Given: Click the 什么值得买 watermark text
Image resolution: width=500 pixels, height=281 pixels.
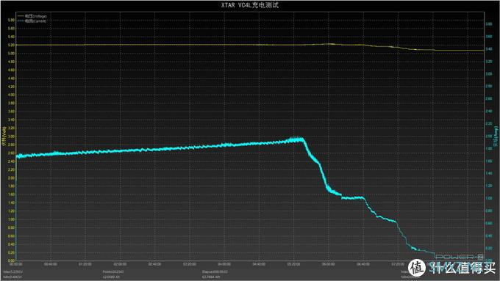Looking at the screenshot, I should 462,268.
